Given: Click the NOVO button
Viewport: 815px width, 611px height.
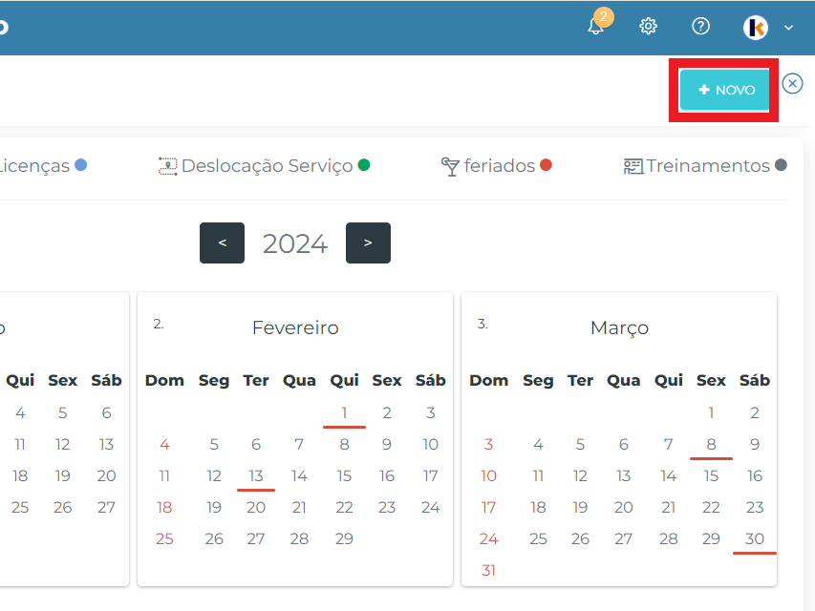Looking at the screenshot, I should click(724, 90).
